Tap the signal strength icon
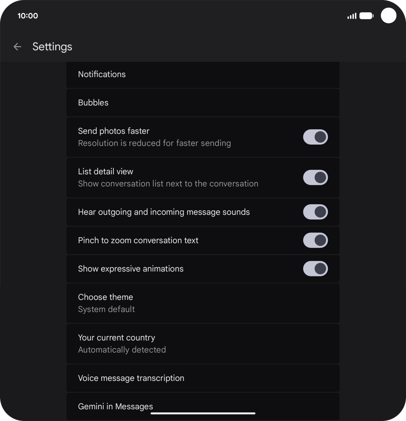The image size is (406, 421). 352,16
